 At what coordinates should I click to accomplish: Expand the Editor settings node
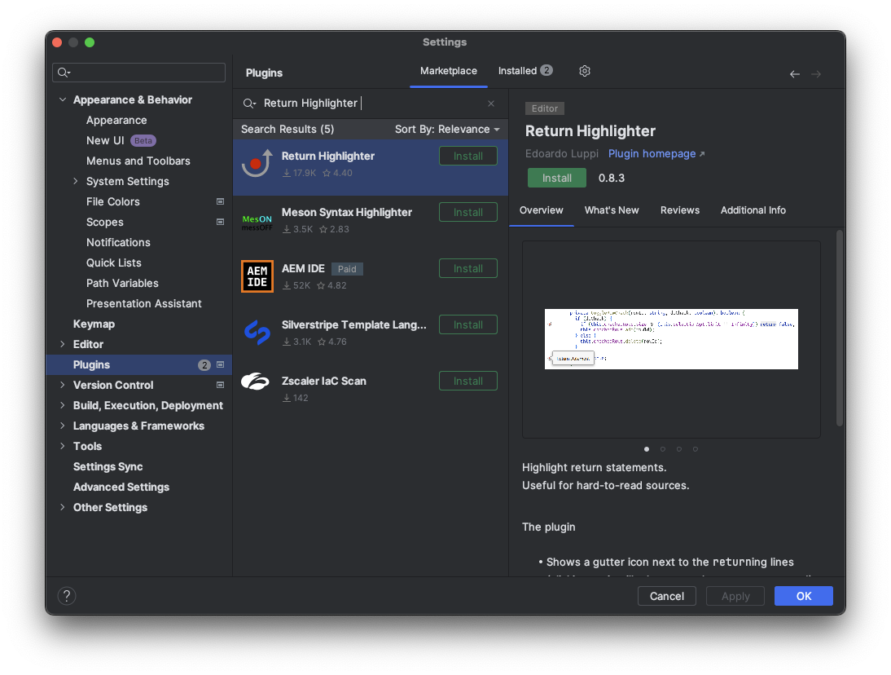click(x=63, y=344)
